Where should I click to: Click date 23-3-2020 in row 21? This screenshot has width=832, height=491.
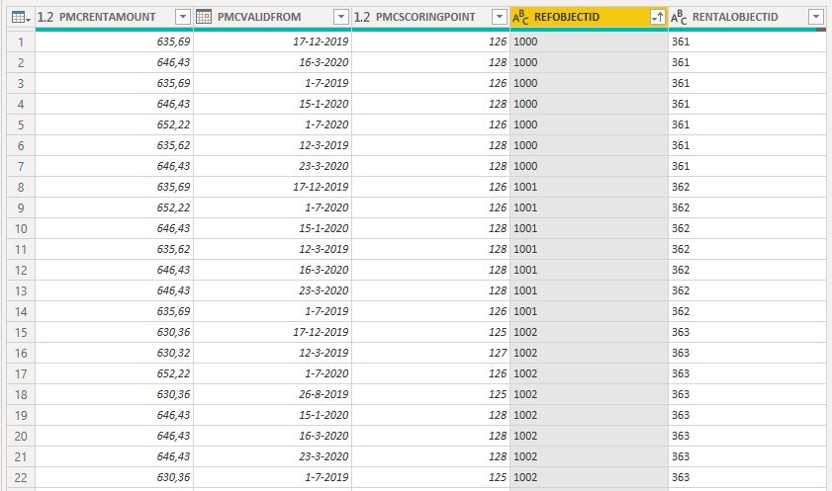coord(324,456)
